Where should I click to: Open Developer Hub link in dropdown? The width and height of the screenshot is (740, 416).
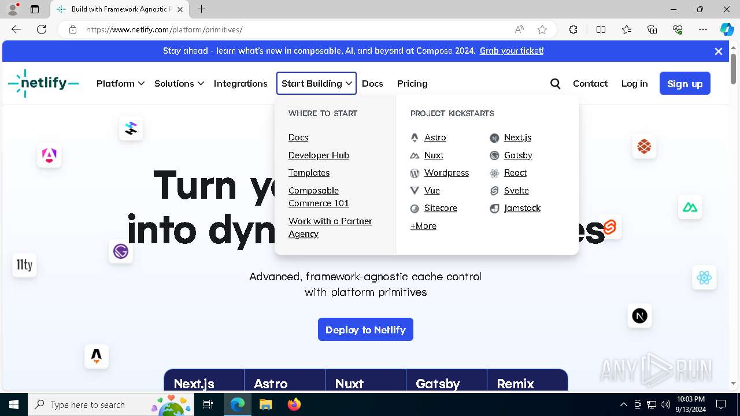tap(319, 155)
